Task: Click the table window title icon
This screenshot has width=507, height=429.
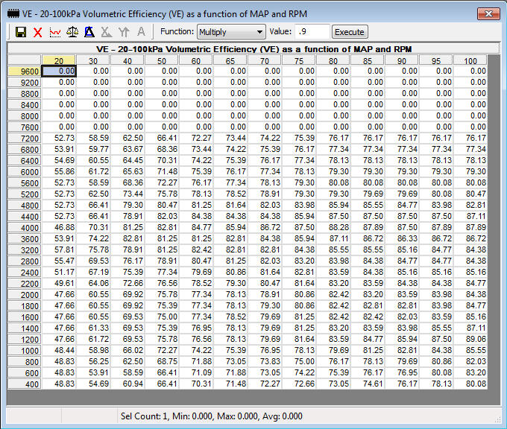Action: pos(13,14)
